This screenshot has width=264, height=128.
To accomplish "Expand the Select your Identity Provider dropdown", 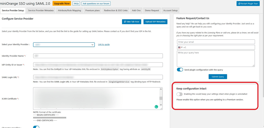I will (64, 45).
